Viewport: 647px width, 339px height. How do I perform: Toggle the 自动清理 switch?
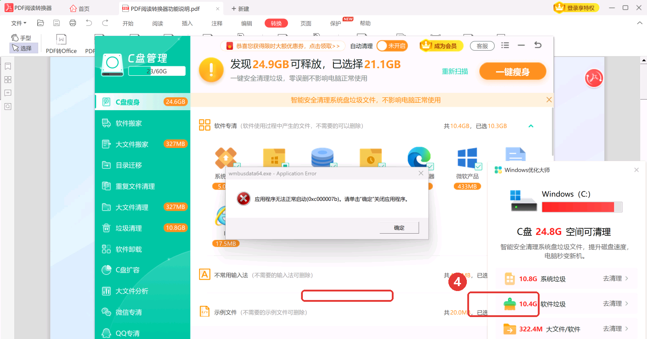tap(391, 46)
